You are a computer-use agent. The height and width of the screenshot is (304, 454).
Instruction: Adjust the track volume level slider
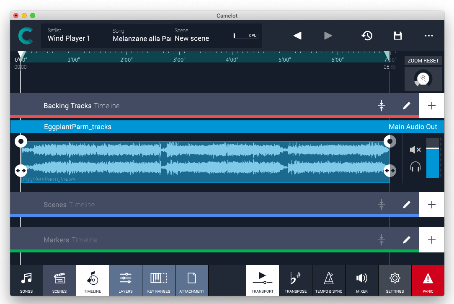coord(432,149)
